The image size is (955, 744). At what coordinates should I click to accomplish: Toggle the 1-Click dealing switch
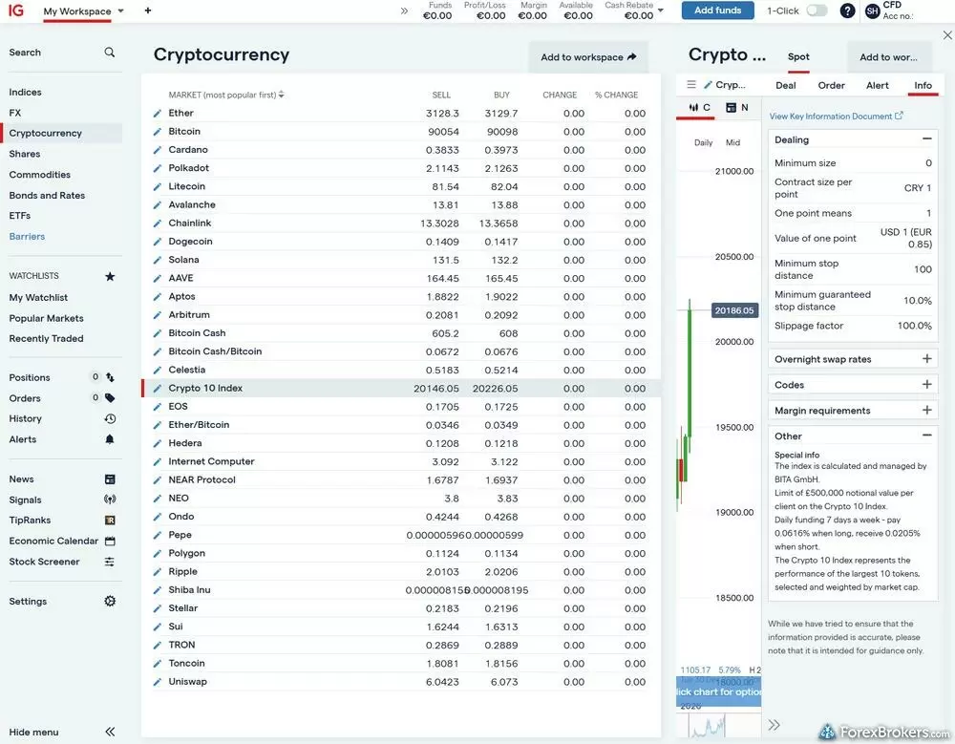[x=817, y=11]
